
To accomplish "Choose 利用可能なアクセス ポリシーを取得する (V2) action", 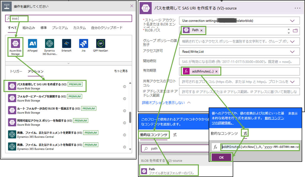I will 67,123.
